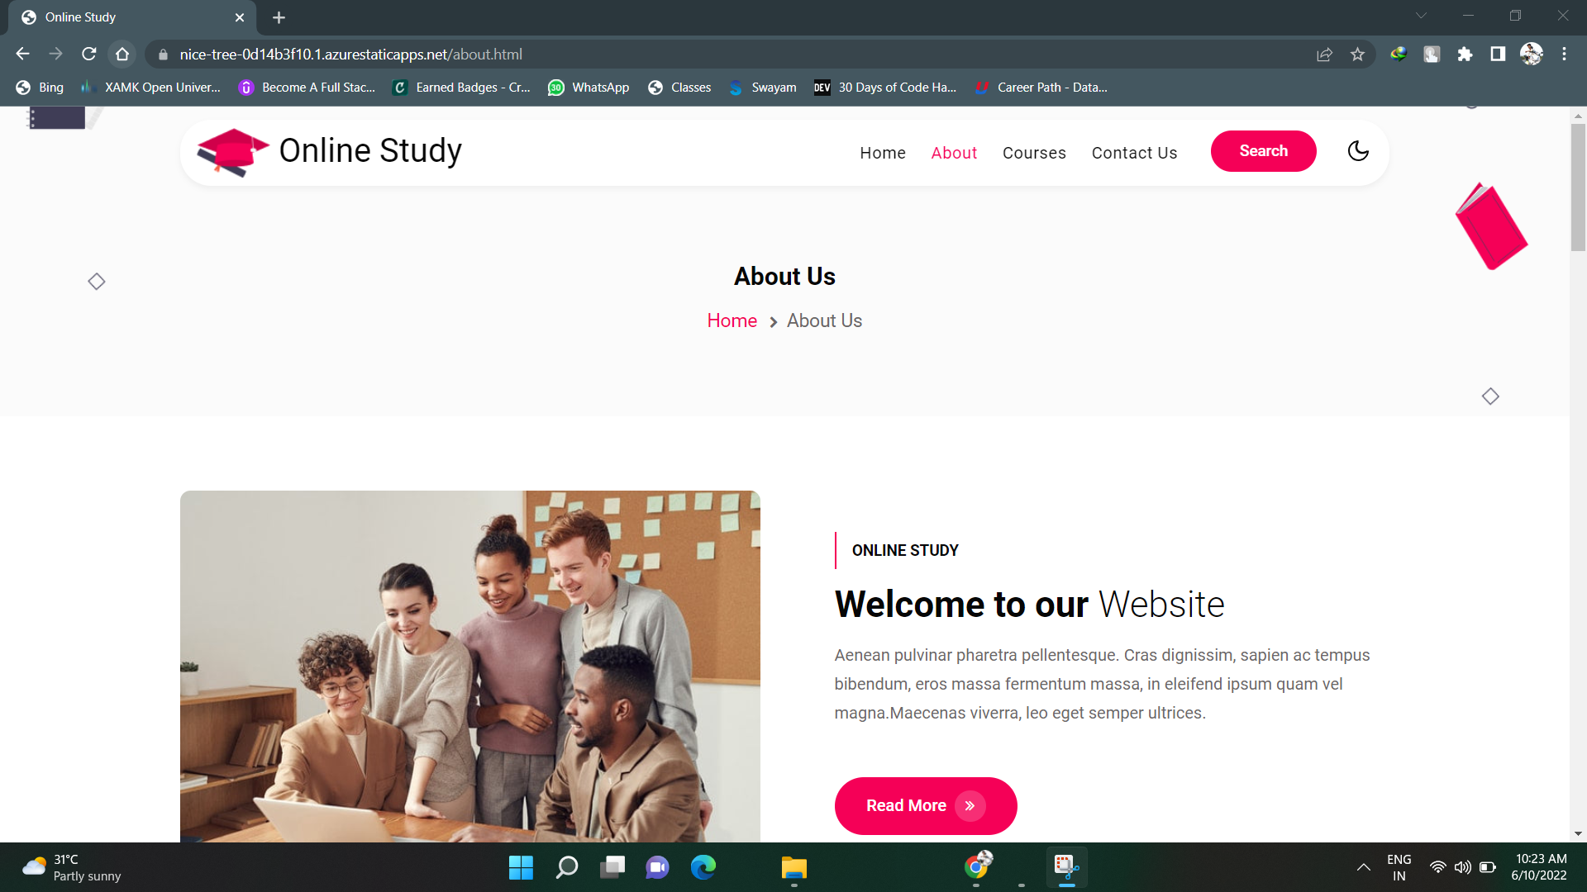This screenshot has height=892, width=1587.
Task: Share this page icon in address bar
Action: [1324, 54]
